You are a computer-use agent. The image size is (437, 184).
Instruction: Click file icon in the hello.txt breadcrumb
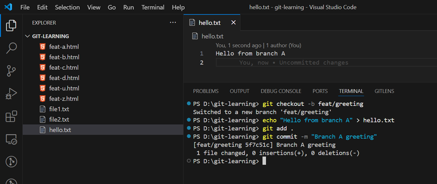coord(195,36)
